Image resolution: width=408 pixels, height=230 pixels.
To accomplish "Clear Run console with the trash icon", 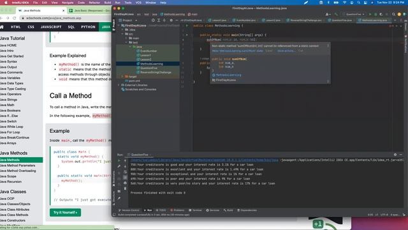I will tap(125, 188).
